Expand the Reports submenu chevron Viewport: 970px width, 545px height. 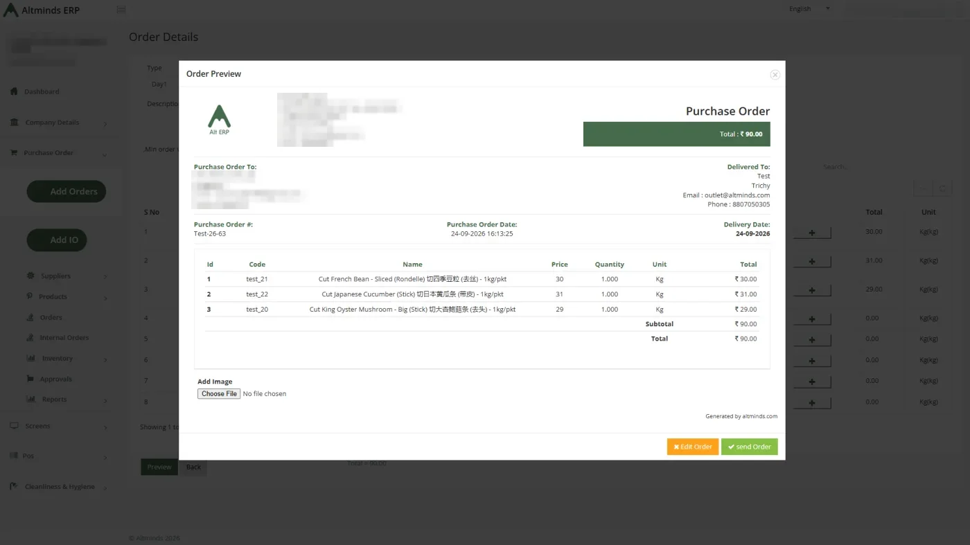pyautogui.click(x=105, y=400)
